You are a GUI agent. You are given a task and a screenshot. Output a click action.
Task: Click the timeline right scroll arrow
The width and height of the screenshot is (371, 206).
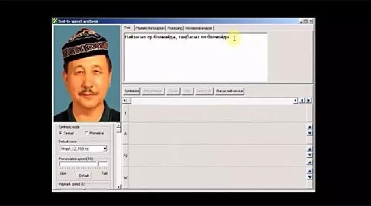[x=295, y=101]
